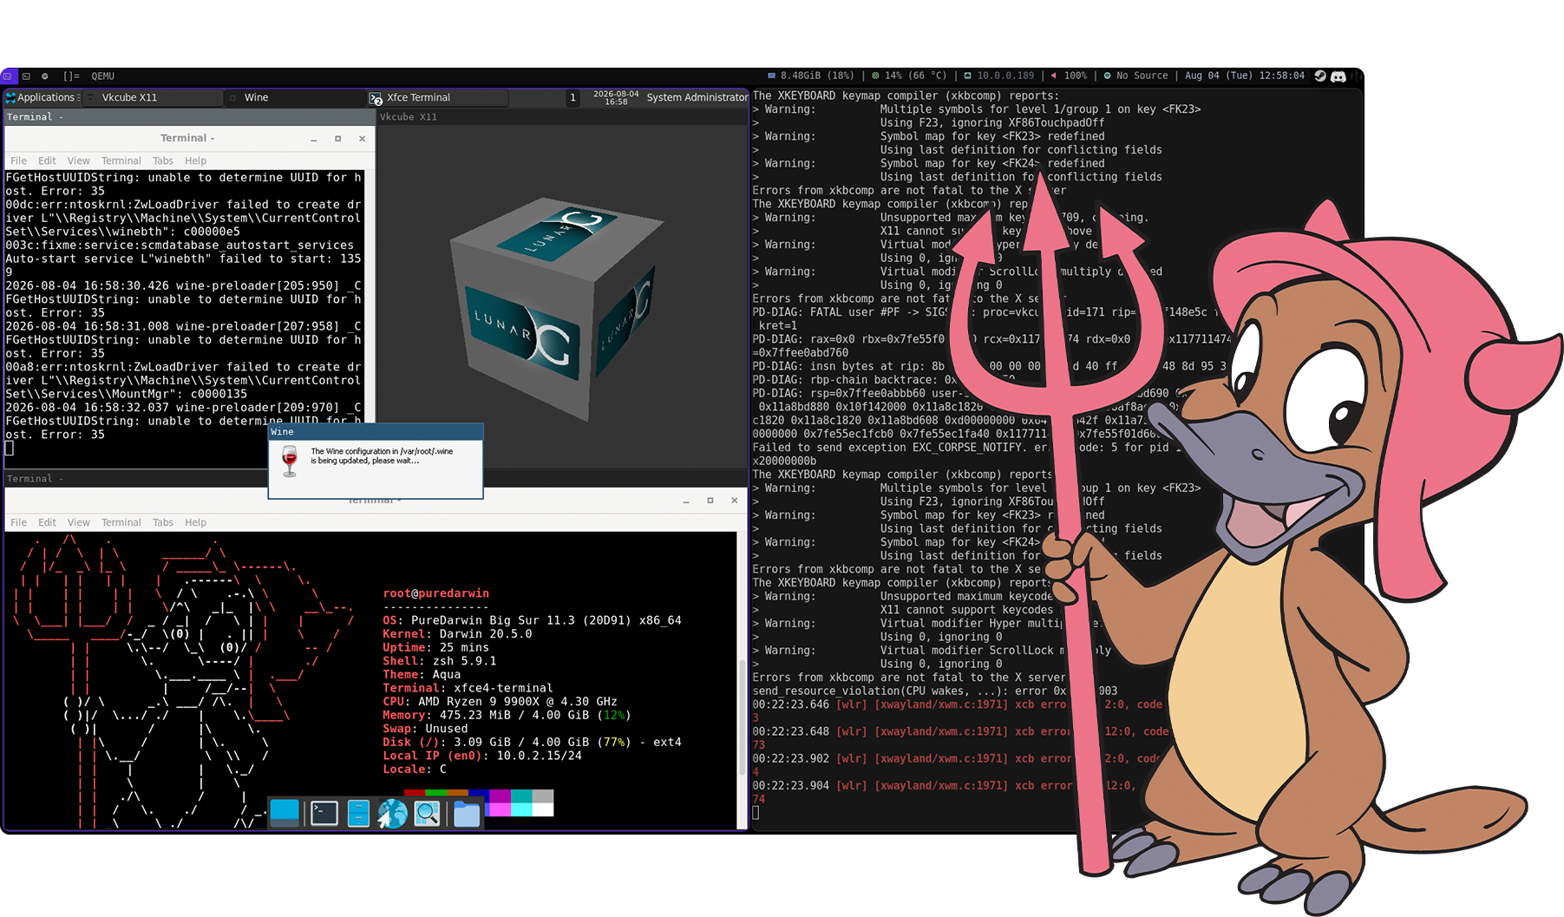Click the QEMU window title in status bar
This screenshot has width=1564, height=917.
click(x=103, y=76)
